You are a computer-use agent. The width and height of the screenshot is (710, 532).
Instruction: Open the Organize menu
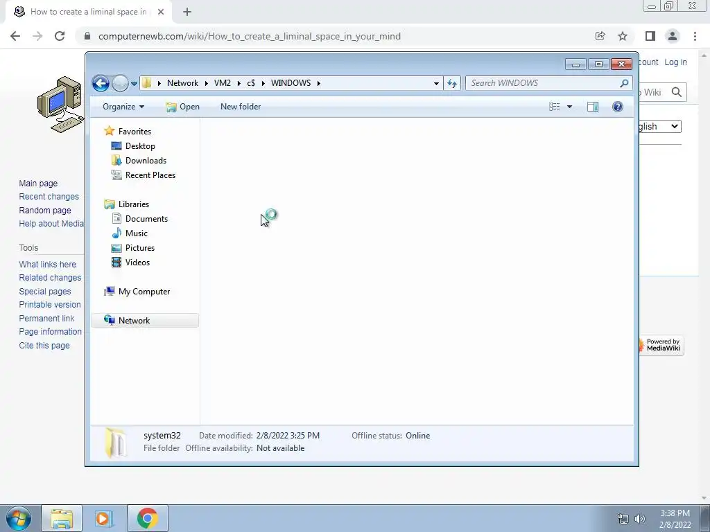pos(123,107)
